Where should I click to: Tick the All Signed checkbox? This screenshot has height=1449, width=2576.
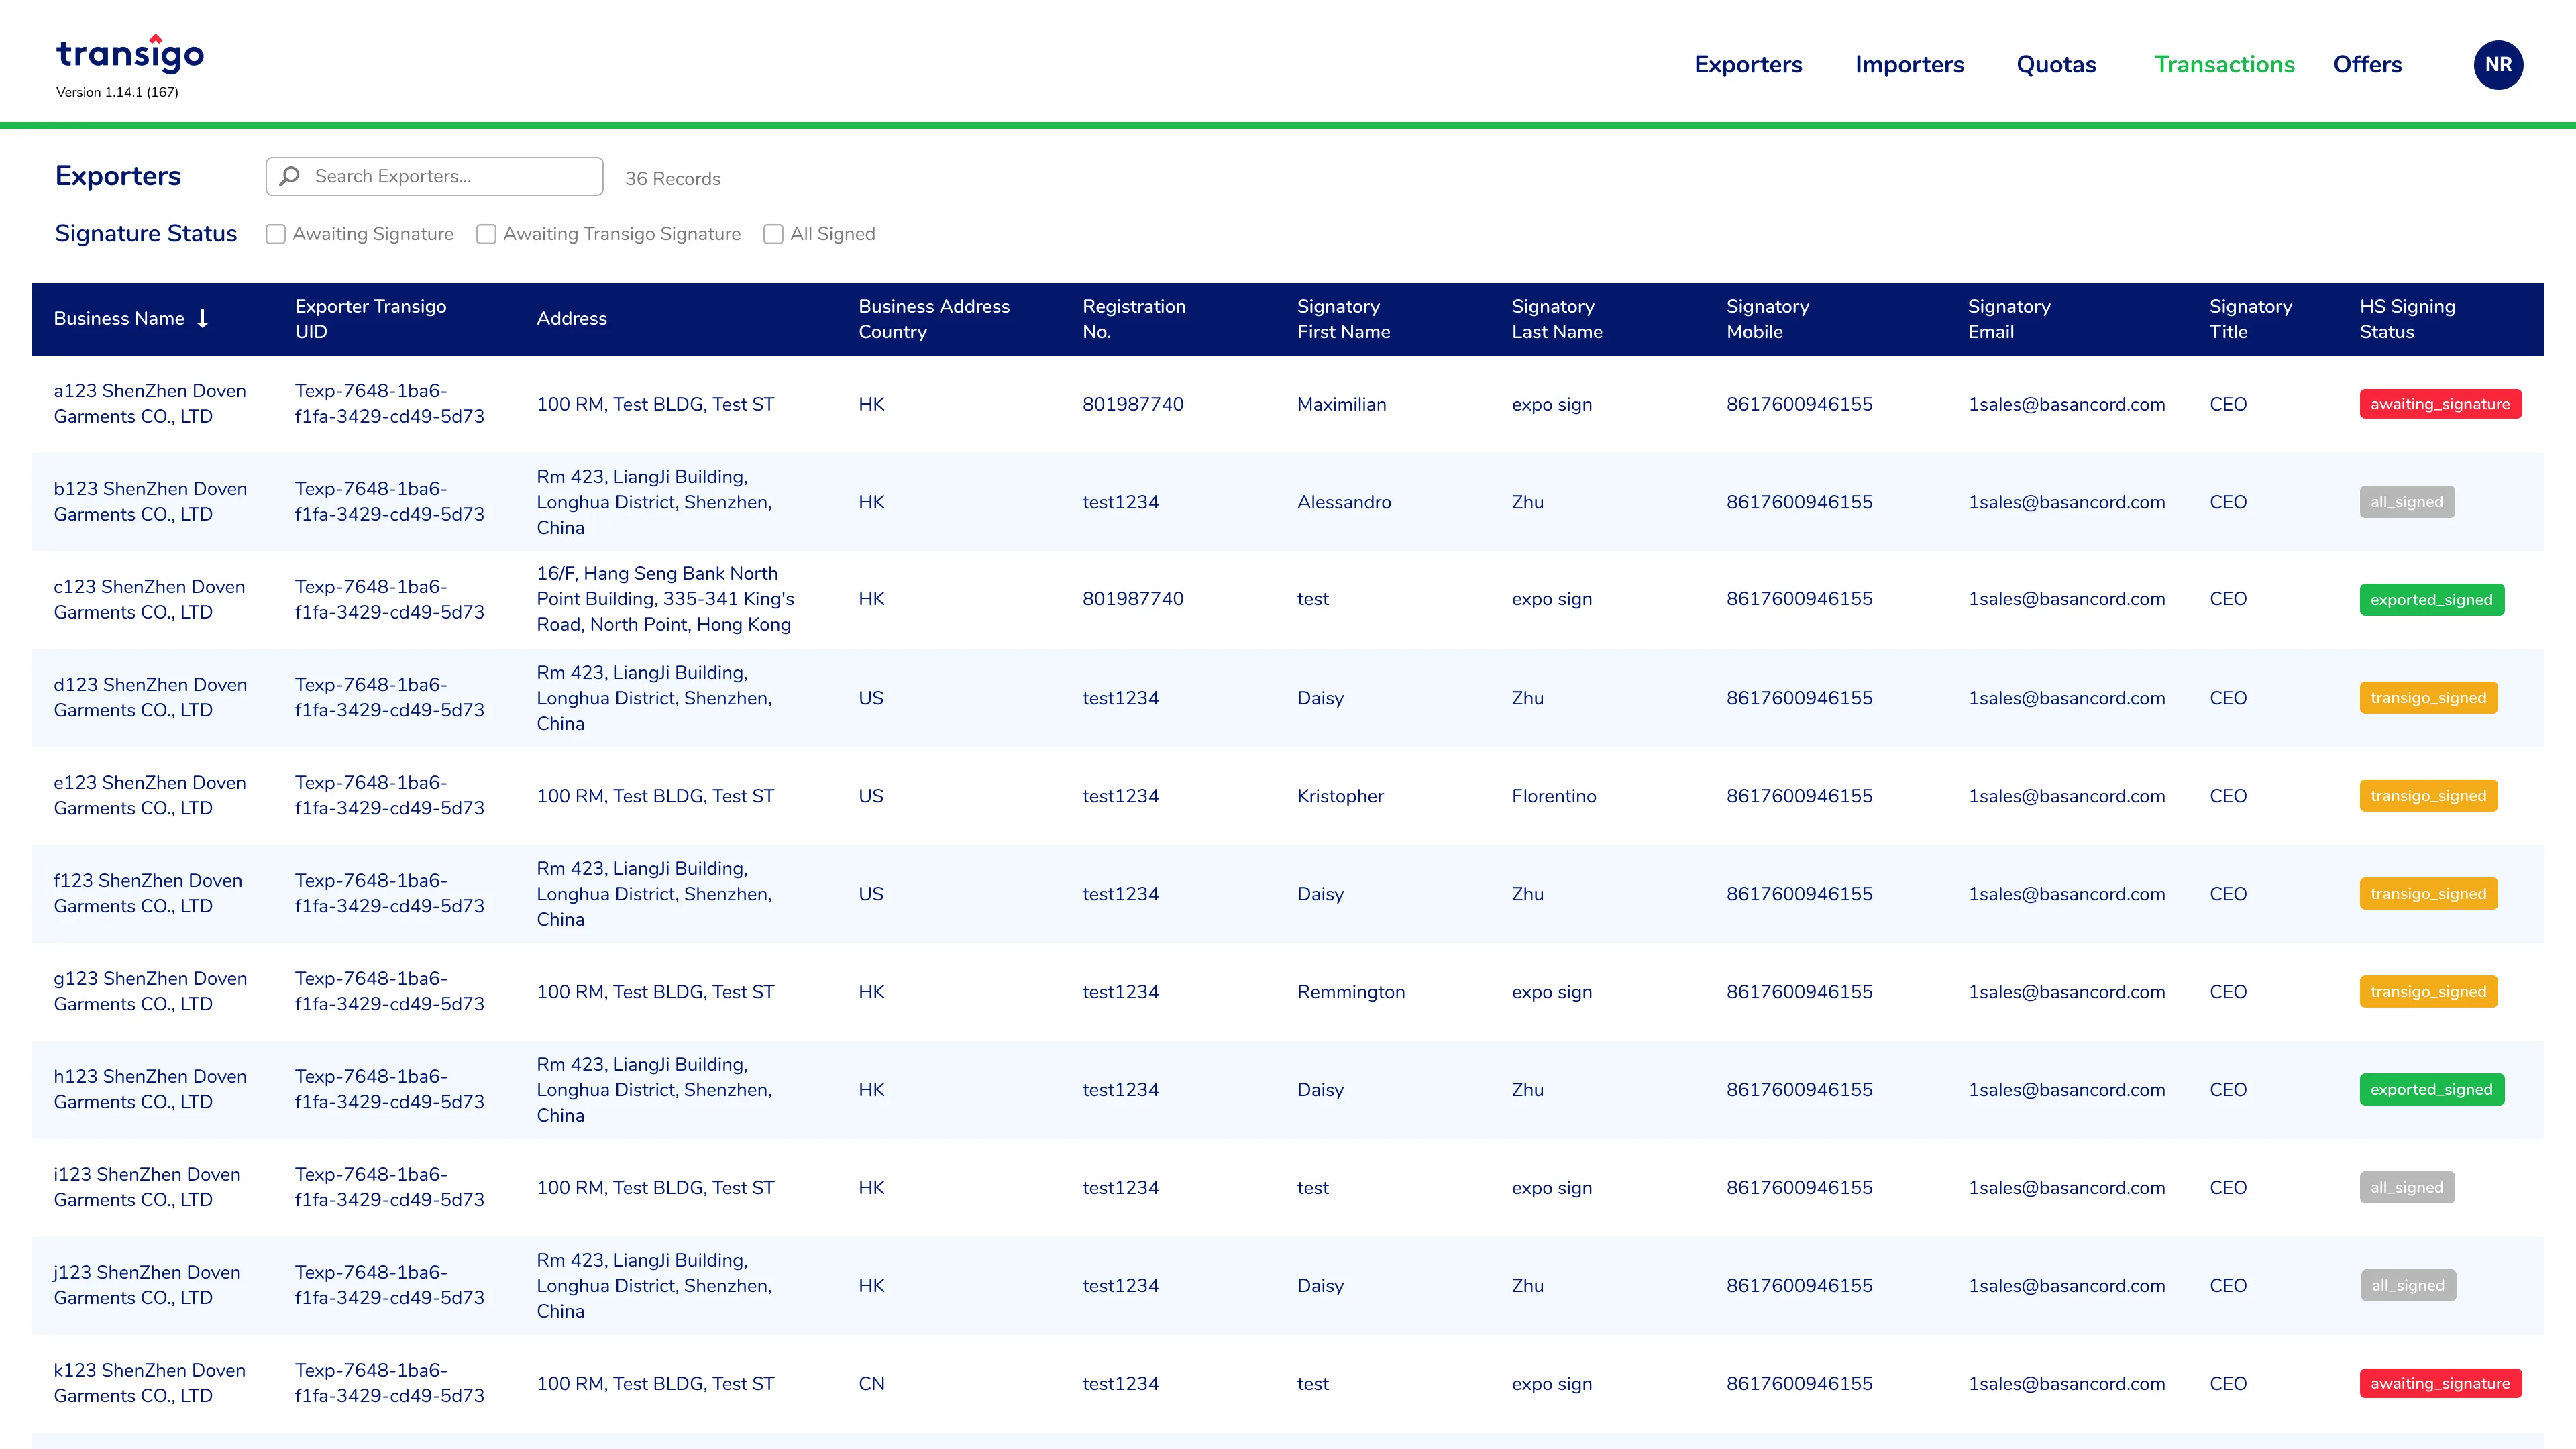773,234
